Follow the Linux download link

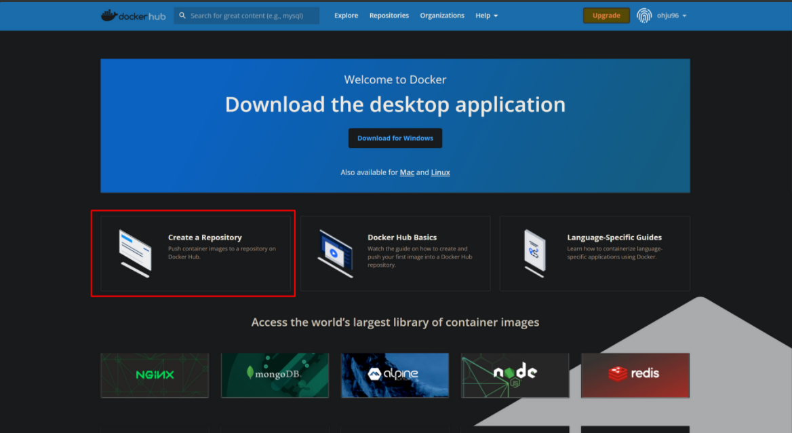coord(440,172)
